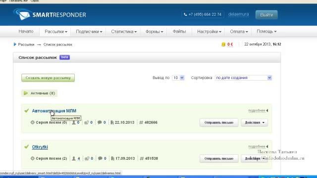Toggle the Активные (8) section header

[40, 93]
